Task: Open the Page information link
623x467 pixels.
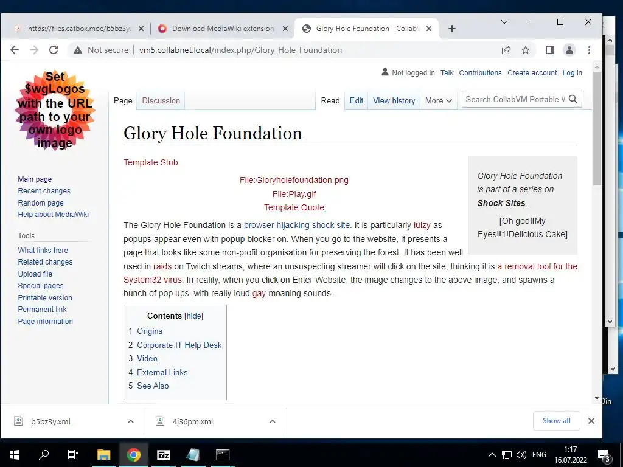Action: 45,322
